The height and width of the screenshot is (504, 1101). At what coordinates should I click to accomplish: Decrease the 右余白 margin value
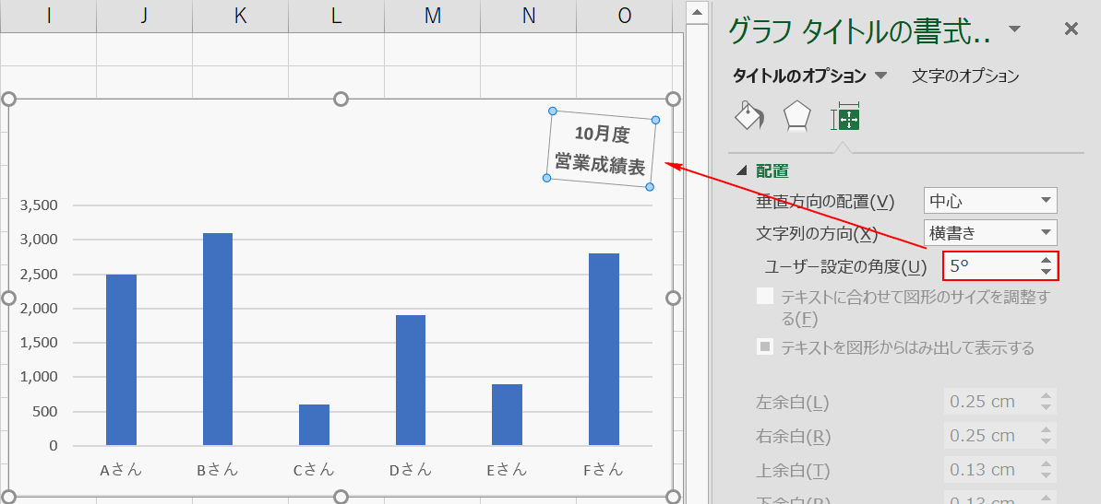(1047, 441)
